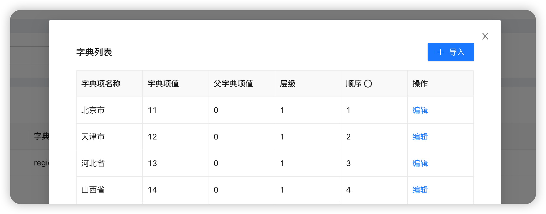Edit the 山西省 dictionary row
Screen dimensions: 546x214
tap(420, 190)
